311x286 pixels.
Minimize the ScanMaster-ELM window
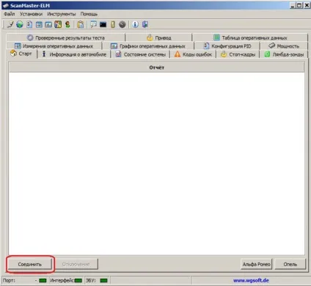pyautogui.click(x=293, y=5)
